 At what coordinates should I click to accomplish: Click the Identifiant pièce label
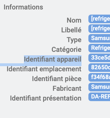(57, 79)
